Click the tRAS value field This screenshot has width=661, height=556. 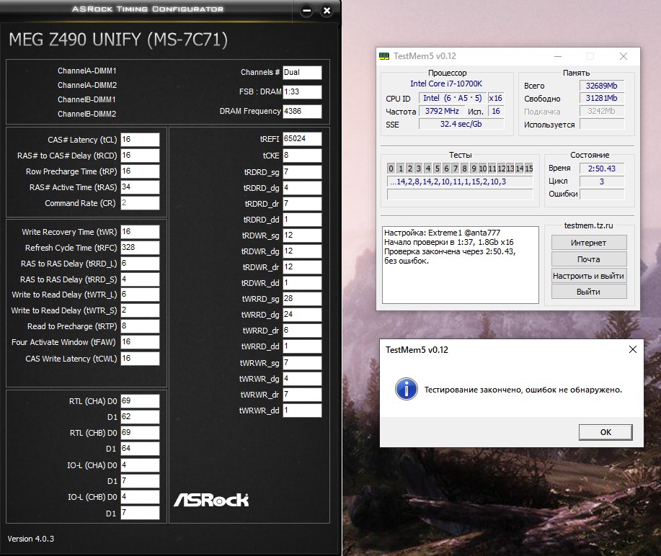pyautogui.click(x=140, y=187)
